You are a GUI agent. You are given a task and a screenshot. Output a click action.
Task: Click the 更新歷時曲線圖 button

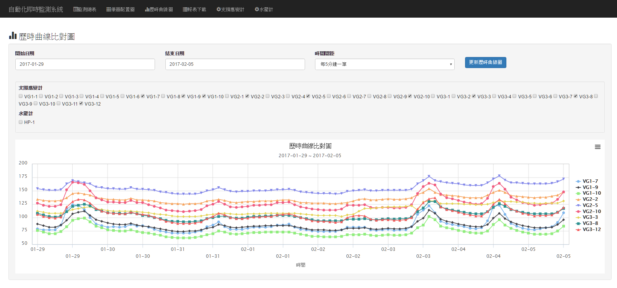tap(485, 62)
